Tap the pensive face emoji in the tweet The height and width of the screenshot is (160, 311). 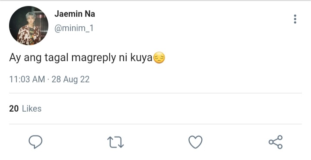(x=159, y=58)
